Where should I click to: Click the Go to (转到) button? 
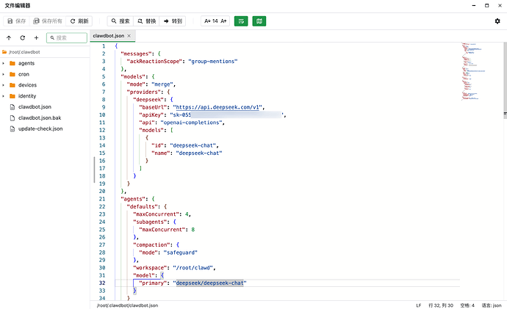172,21
